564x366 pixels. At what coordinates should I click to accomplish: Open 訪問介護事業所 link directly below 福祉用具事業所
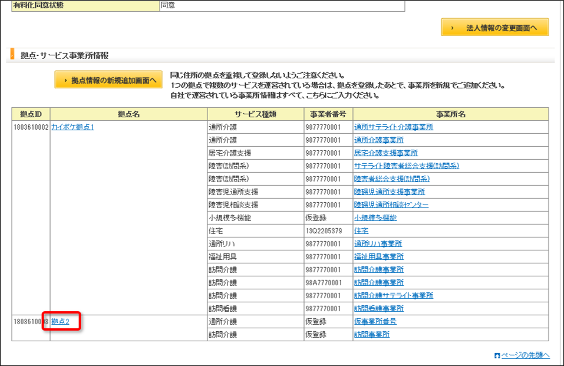click(x=379, y=269)
